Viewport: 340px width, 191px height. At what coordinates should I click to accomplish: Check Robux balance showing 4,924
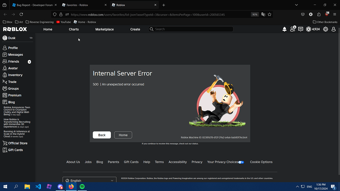tap(312, 29)
